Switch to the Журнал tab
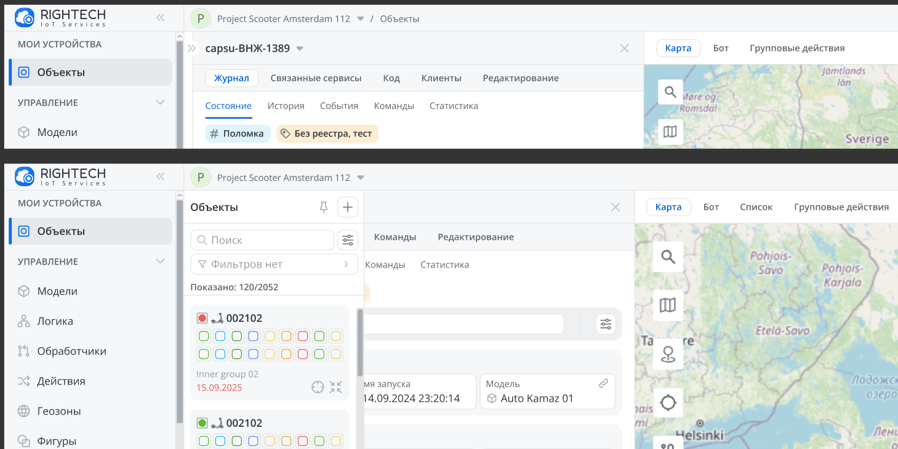 (231, 78)
